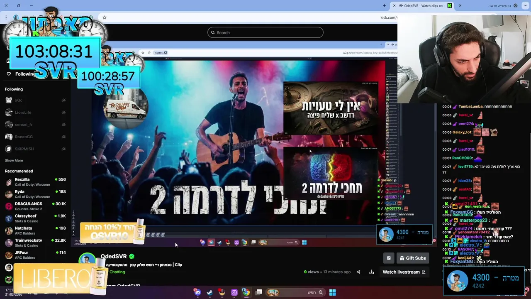Switch to the OdedSVR Watch clips tab
This screenshot has width=531, height=299.
pos(423,5)
